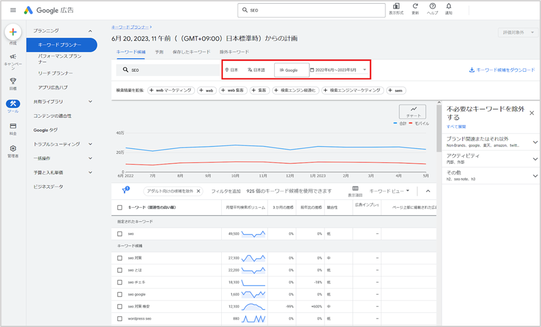Screen dimensions: 541x327
Task: Open 管理者 gear icon
Action: [13, 149]
